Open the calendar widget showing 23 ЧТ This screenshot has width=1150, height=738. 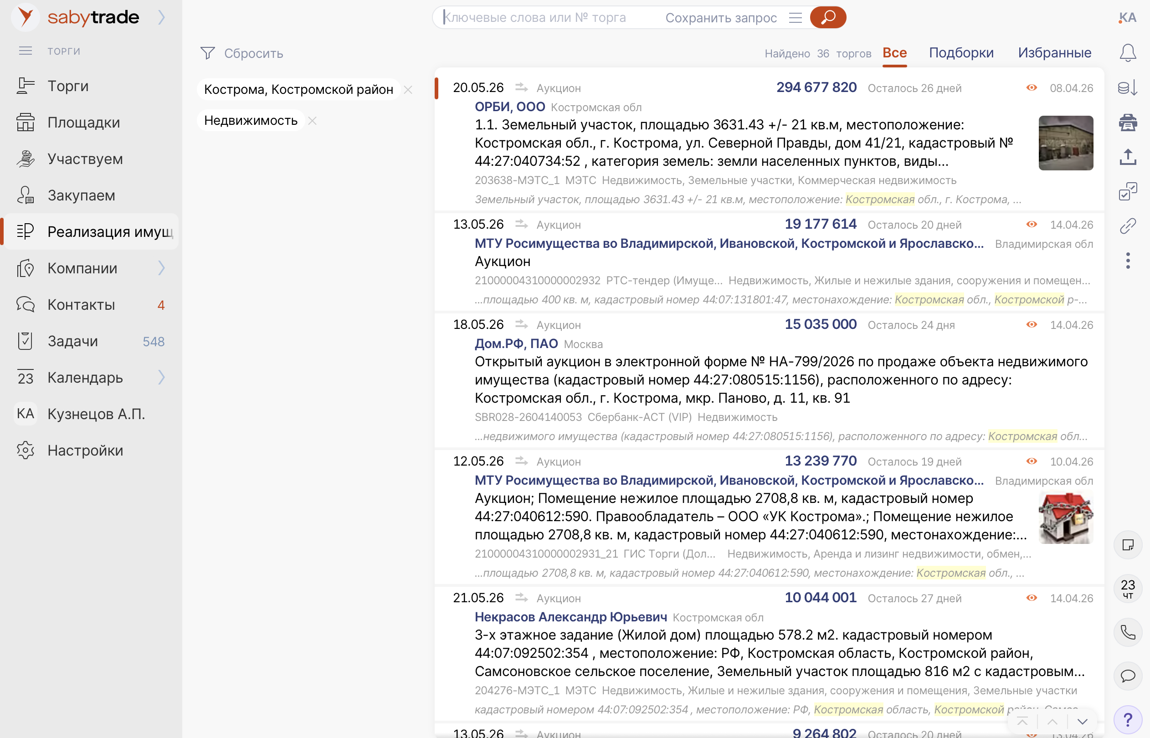tap(1128, 589)
